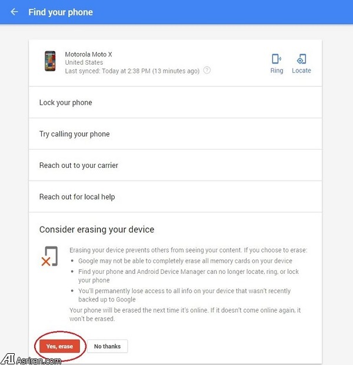Click the Find your phone header title
353x365 pixels.
click(61, 12)
